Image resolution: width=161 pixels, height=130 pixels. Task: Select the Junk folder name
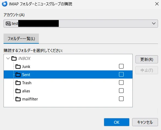26,67
